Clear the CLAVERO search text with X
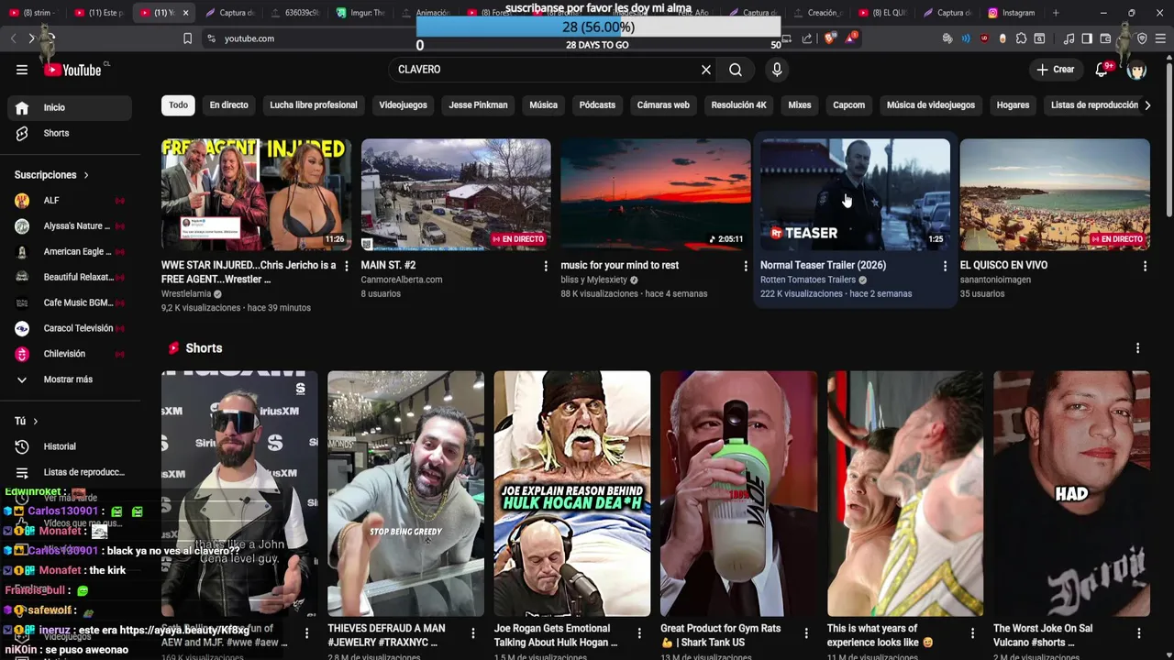Screen dimensions: 1174x660 click(706, 70)
